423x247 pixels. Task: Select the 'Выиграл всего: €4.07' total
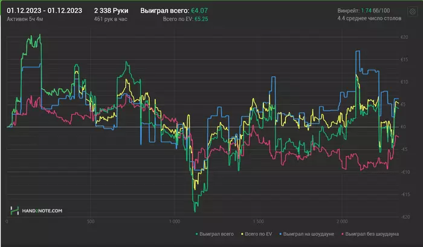(x=174, y=10)
